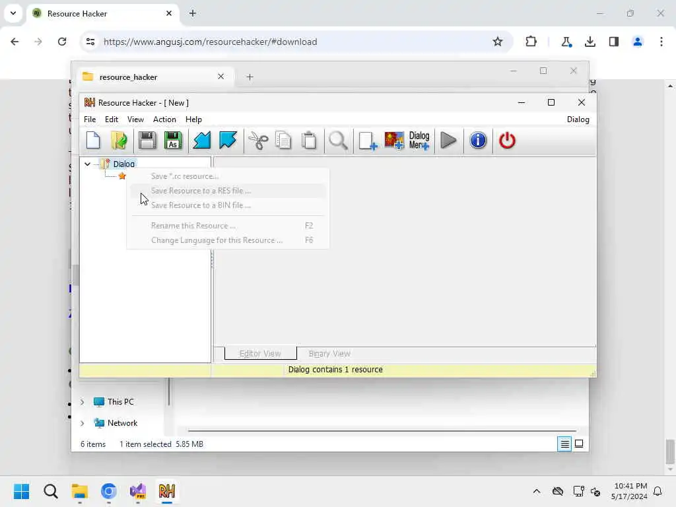Open Chrome Labs flask icon
Image resolution: width=676 pixels, height=507 pixels.
(x=566, y=42)
